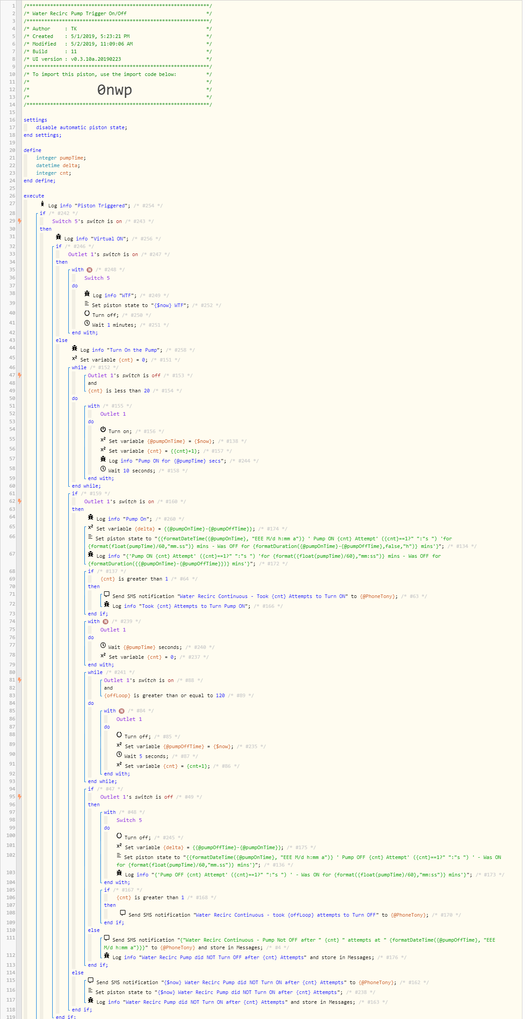Viewport: 526px width, 1019px height.
Task: Click condition "Switch 5's switch is on" #243
Action: [x=87, y=221]
